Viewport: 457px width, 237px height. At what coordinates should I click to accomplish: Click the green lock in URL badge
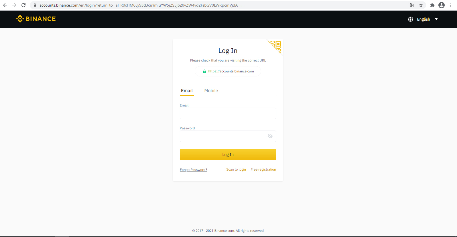(x=204, y=71)
